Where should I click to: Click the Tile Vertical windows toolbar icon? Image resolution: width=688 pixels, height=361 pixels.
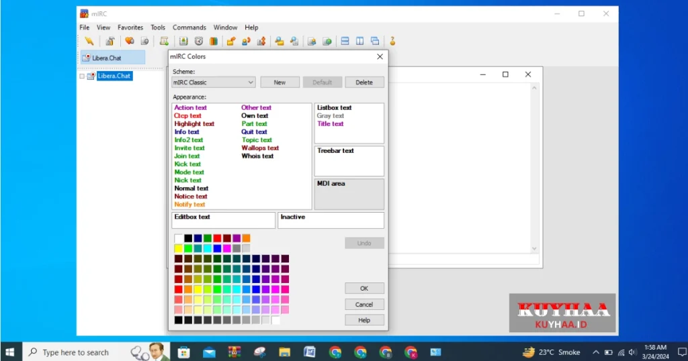coord(360,41)
